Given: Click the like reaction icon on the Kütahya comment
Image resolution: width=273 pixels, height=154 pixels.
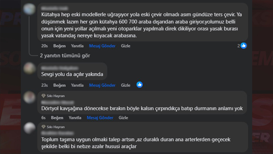Looking at the screenshot, I should (x=244, y=46).
